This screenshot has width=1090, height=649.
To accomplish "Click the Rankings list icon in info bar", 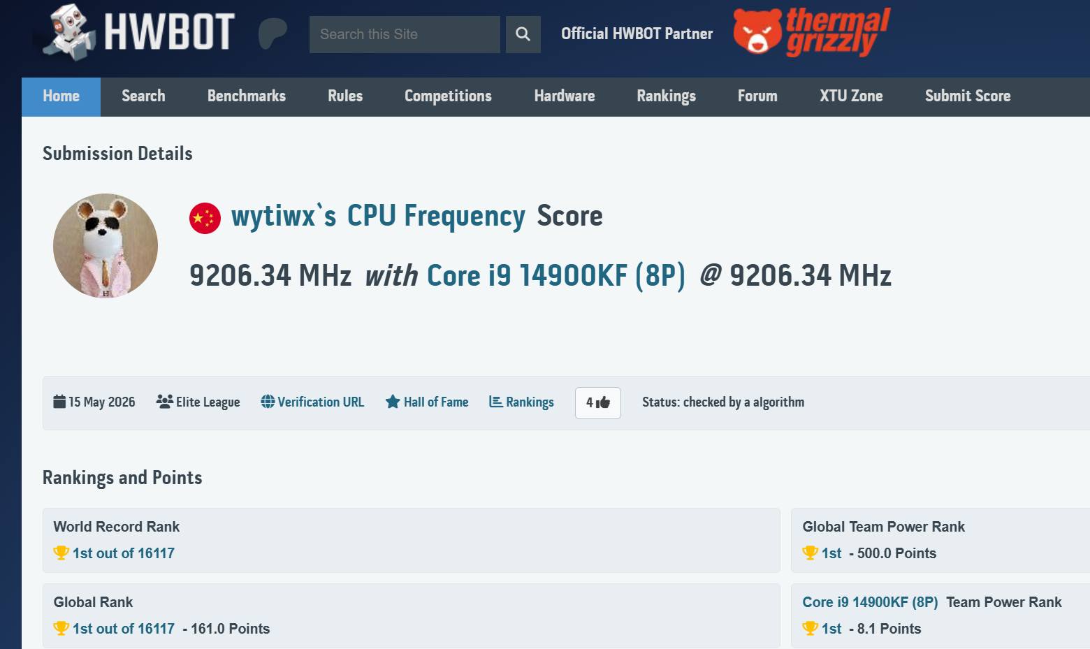I will pyautogui.click(x=496, y=402).
